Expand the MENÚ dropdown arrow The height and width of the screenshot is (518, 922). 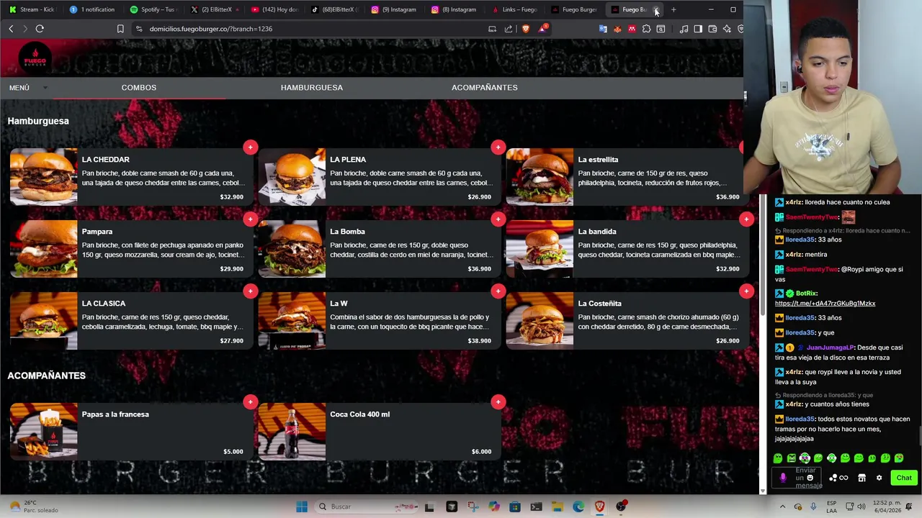tap(45, 88)
